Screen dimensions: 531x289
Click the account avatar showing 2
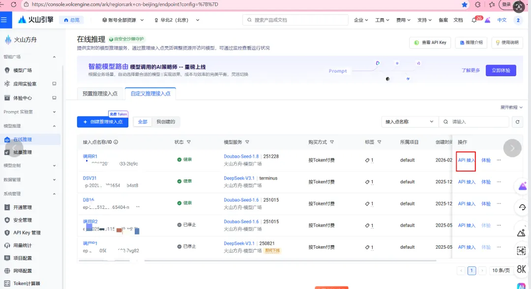[518, 20]
